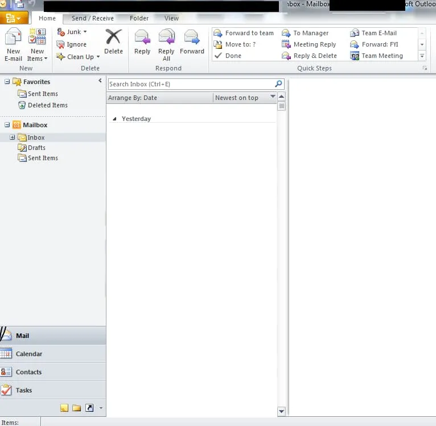Click the Forward icon in Respond group
This screenshot has width=436, height=426.
[192, 37]
